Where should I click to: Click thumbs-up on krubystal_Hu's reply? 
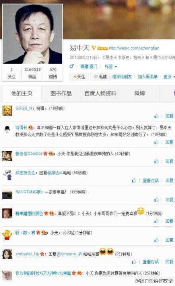pos(134,262)
